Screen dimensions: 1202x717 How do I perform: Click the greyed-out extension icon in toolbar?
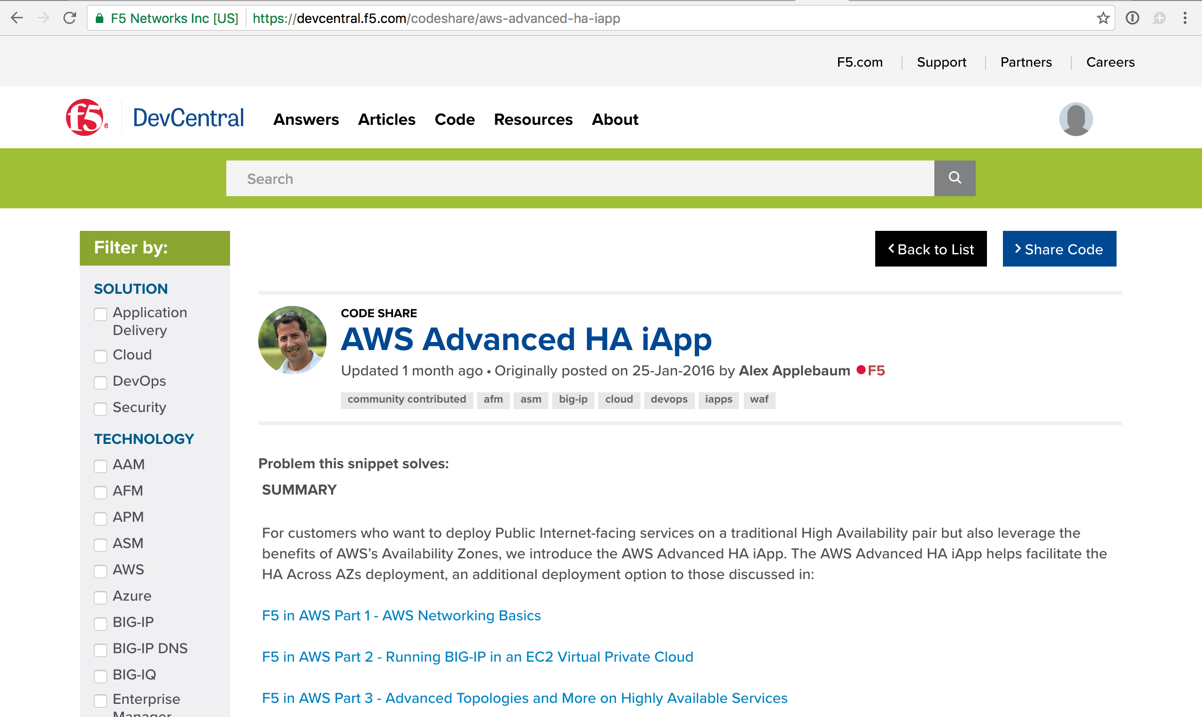tap(1158, 18)
